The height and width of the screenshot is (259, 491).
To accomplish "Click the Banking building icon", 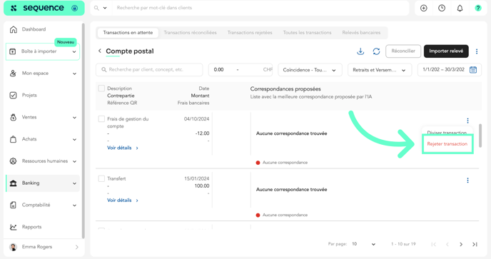I will (x=13, y=183).
